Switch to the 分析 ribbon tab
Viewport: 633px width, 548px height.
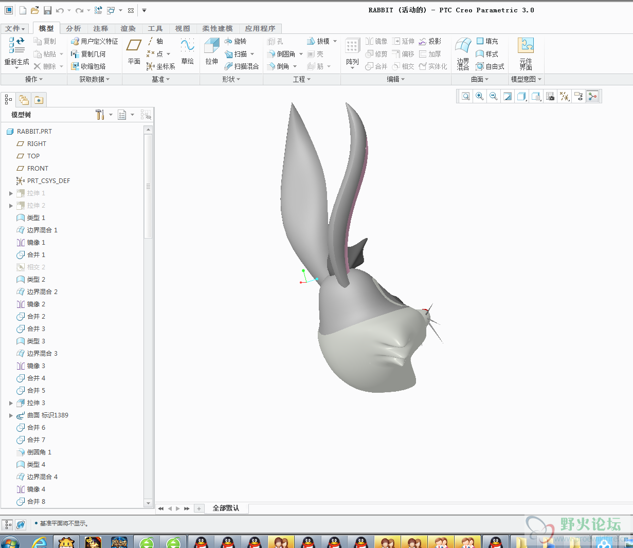point(74,29)
